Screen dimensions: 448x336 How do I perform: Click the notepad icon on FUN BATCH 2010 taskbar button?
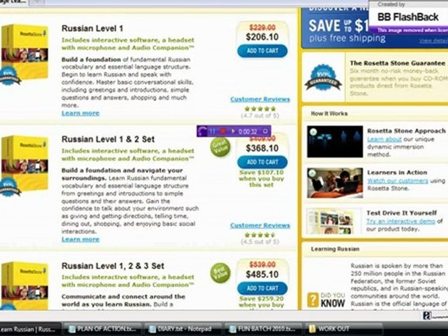point(233,329)
